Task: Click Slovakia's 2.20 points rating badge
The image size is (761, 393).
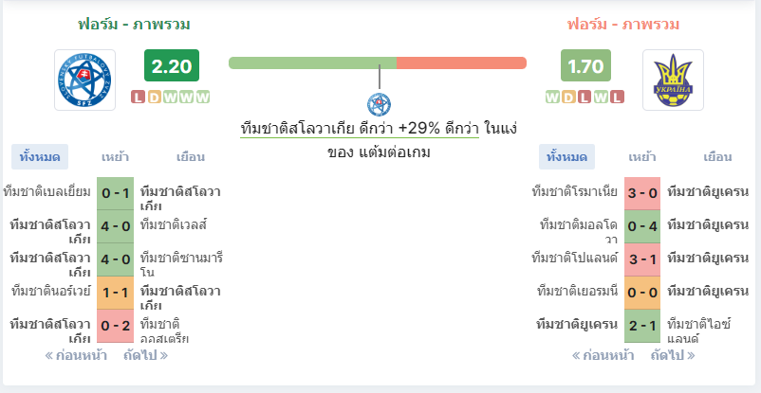Action: (x=172, y=65)
